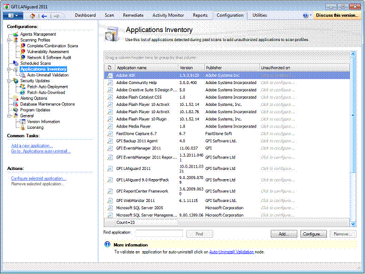Image resolution: width=365 pixels, height=274 pixels.
Task: Click the Network & Software Audit icon
Action: (23, 57)
